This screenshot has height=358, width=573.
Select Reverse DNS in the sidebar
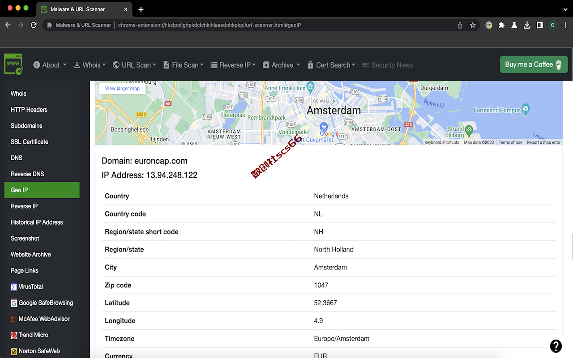pyautogui.click(x=42, y=174)
